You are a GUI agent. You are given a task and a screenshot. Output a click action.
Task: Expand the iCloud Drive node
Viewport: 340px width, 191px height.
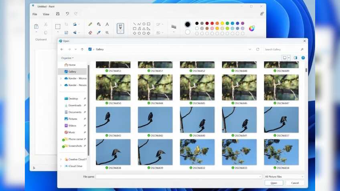pos(61,166)
